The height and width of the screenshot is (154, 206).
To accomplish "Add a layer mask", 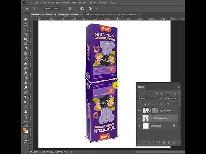I will click(x=154, y=142).
